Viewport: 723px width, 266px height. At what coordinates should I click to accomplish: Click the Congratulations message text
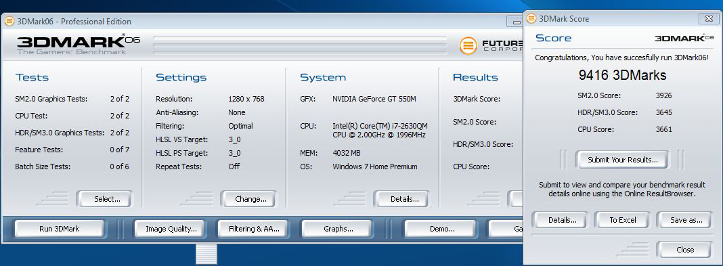[x=622, y=58]
